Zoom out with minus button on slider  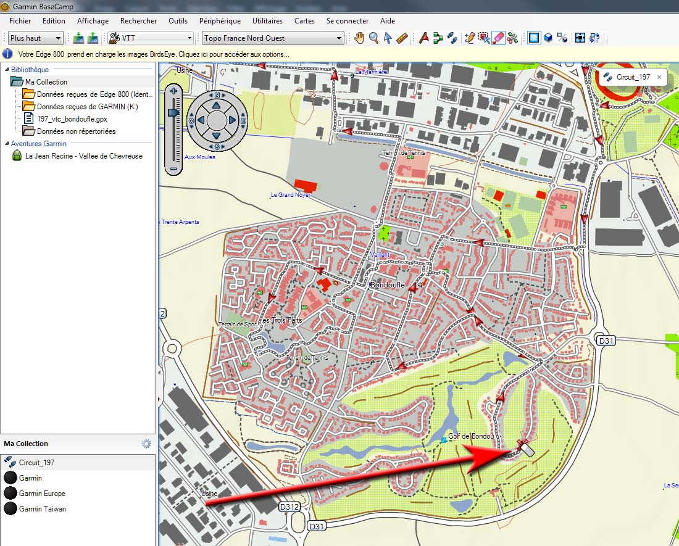pos(173,168)
